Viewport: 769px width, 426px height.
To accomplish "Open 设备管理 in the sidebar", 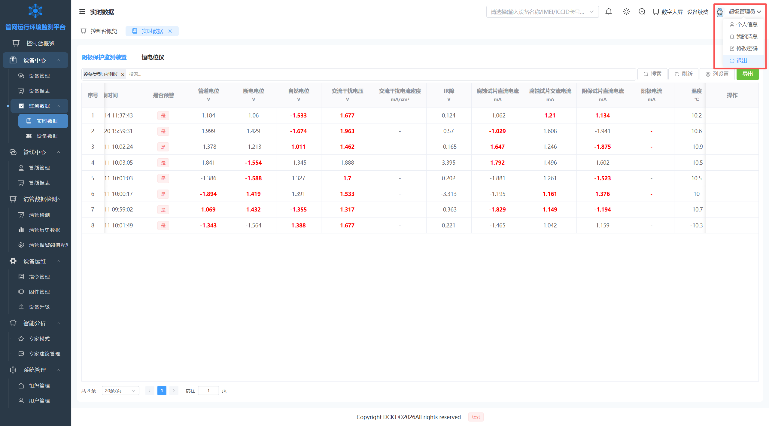I will (39, 76).
